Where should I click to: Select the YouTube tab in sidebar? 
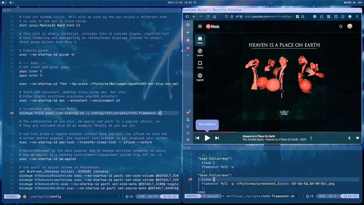[188, 48]
